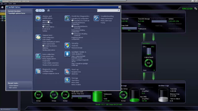Open Color scheme link
The height and width of the screenshot is (111, 198).
coord(46,39)
